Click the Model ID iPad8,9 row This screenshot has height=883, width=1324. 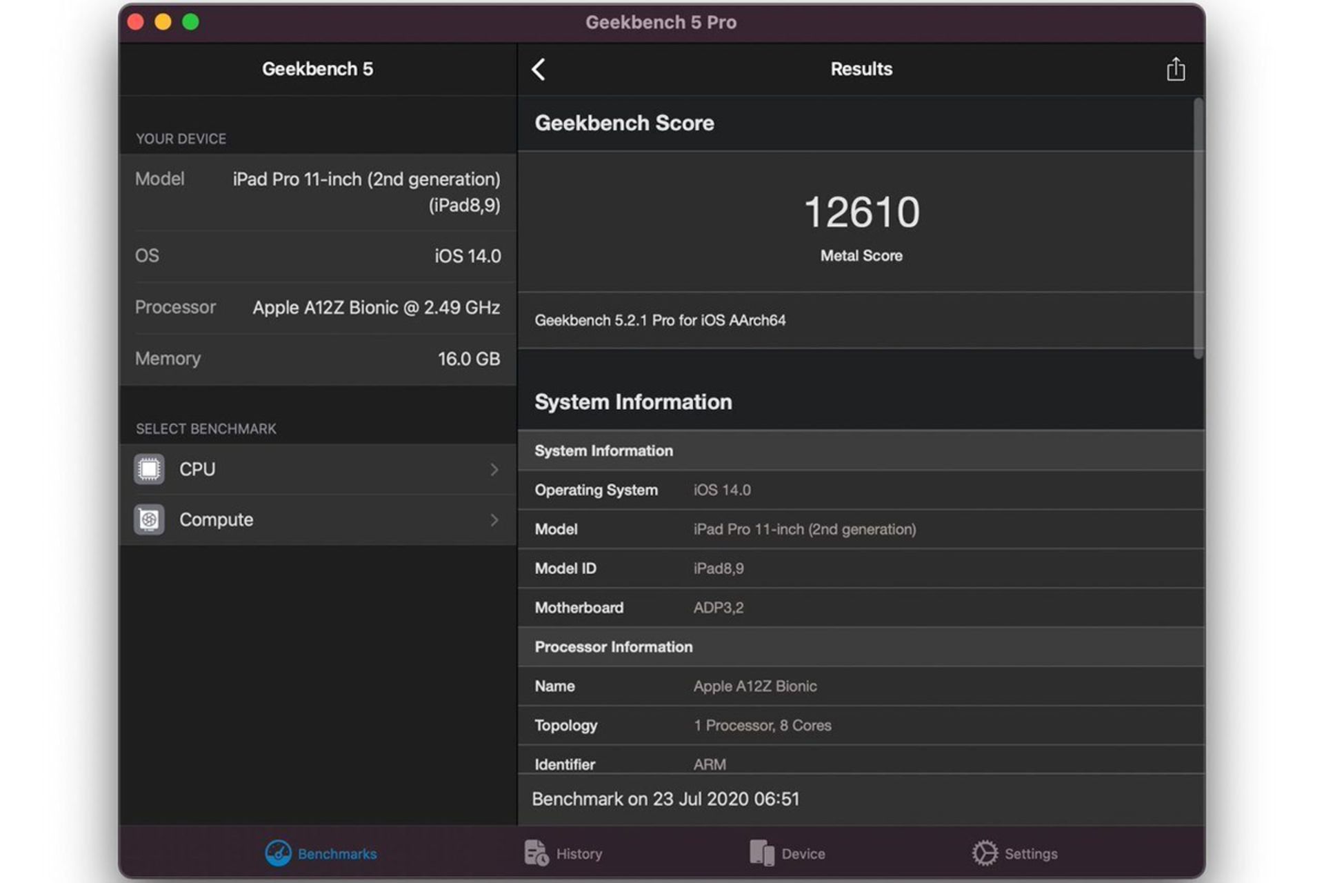(861, 568)
